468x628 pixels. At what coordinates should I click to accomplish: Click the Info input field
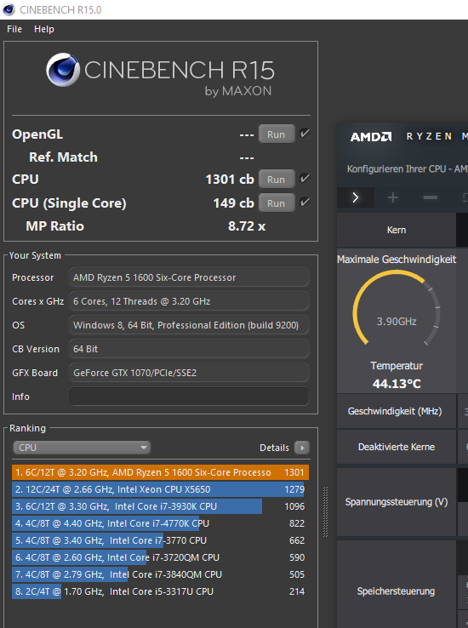(x=189, y=397)
